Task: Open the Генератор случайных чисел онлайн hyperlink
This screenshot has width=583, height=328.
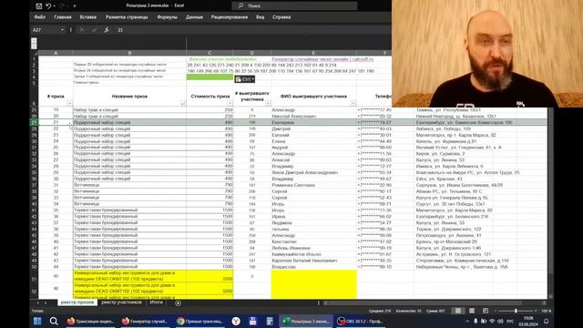Action: click(322, 59)
